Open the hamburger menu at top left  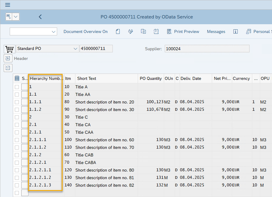pos(8,5)
